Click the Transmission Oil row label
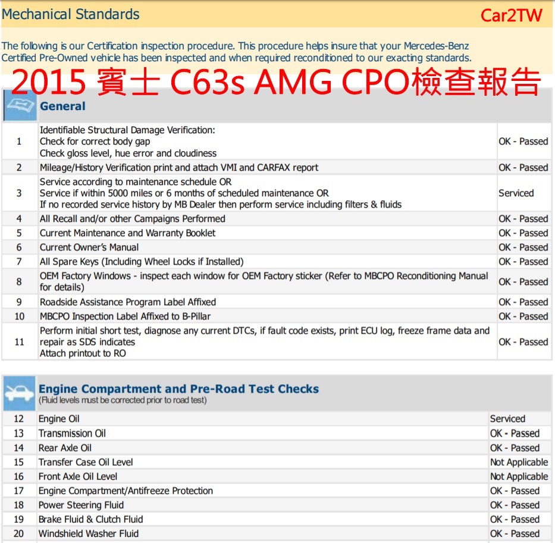This screenshot has height=543, width=555. tap(72, 433)
